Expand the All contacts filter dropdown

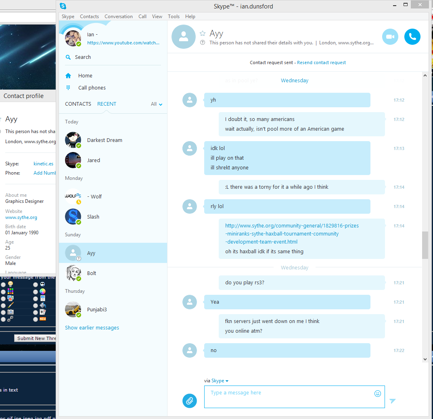tap(157, 104)
